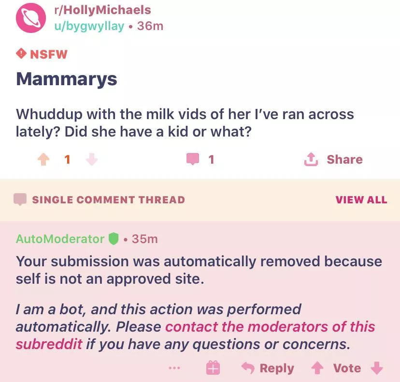Downvote the Mammarys post
The width and height of the screenshot is (400, 382).
click(x=92, y=159)
